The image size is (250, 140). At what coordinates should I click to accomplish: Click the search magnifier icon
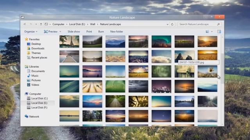point(218,24)
